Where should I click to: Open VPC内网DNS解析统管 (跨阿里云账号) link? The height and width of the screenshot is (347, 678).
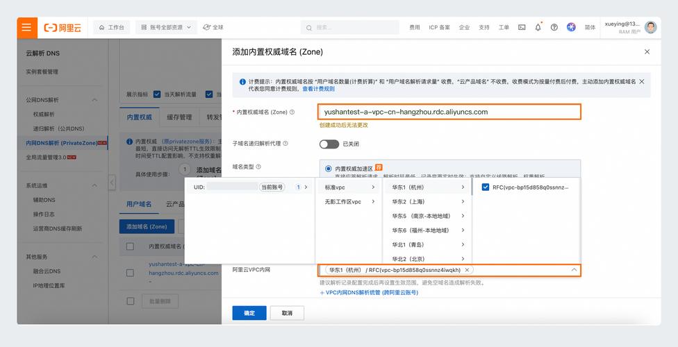point(369,293)
